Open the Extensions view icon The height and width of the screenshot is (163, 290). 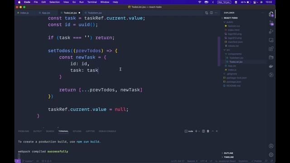(271, 49)
